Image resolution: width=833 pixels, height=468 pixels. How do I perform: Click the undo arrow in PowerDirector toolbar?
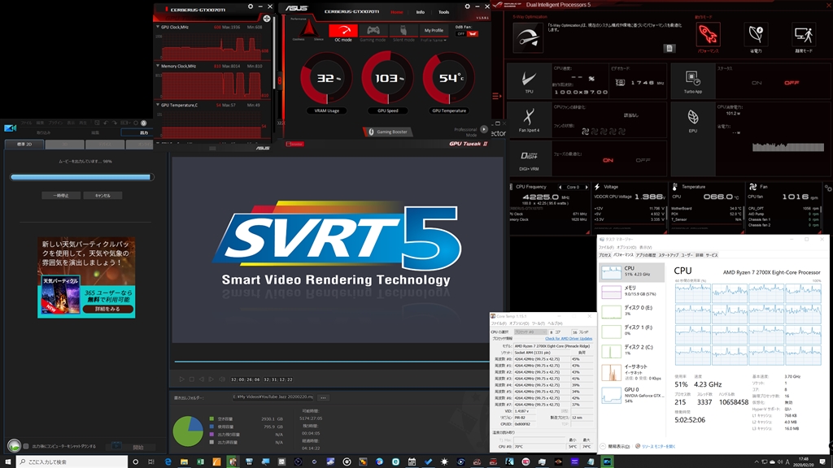pos(106,123)
